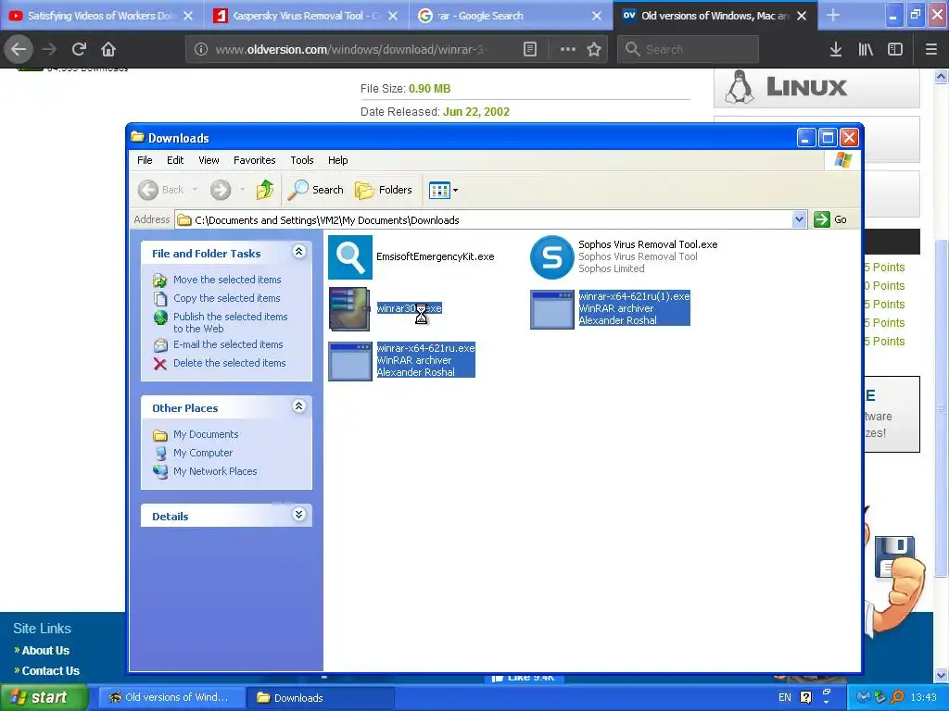Image resolution: width=949 pixels, height=711 pixels.
Task: Click Move the selected items
Action: click(x=227, y=280)
